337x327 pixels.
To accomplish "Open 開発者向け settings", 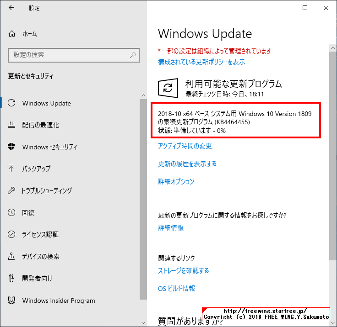I will (x=37, y=278).
